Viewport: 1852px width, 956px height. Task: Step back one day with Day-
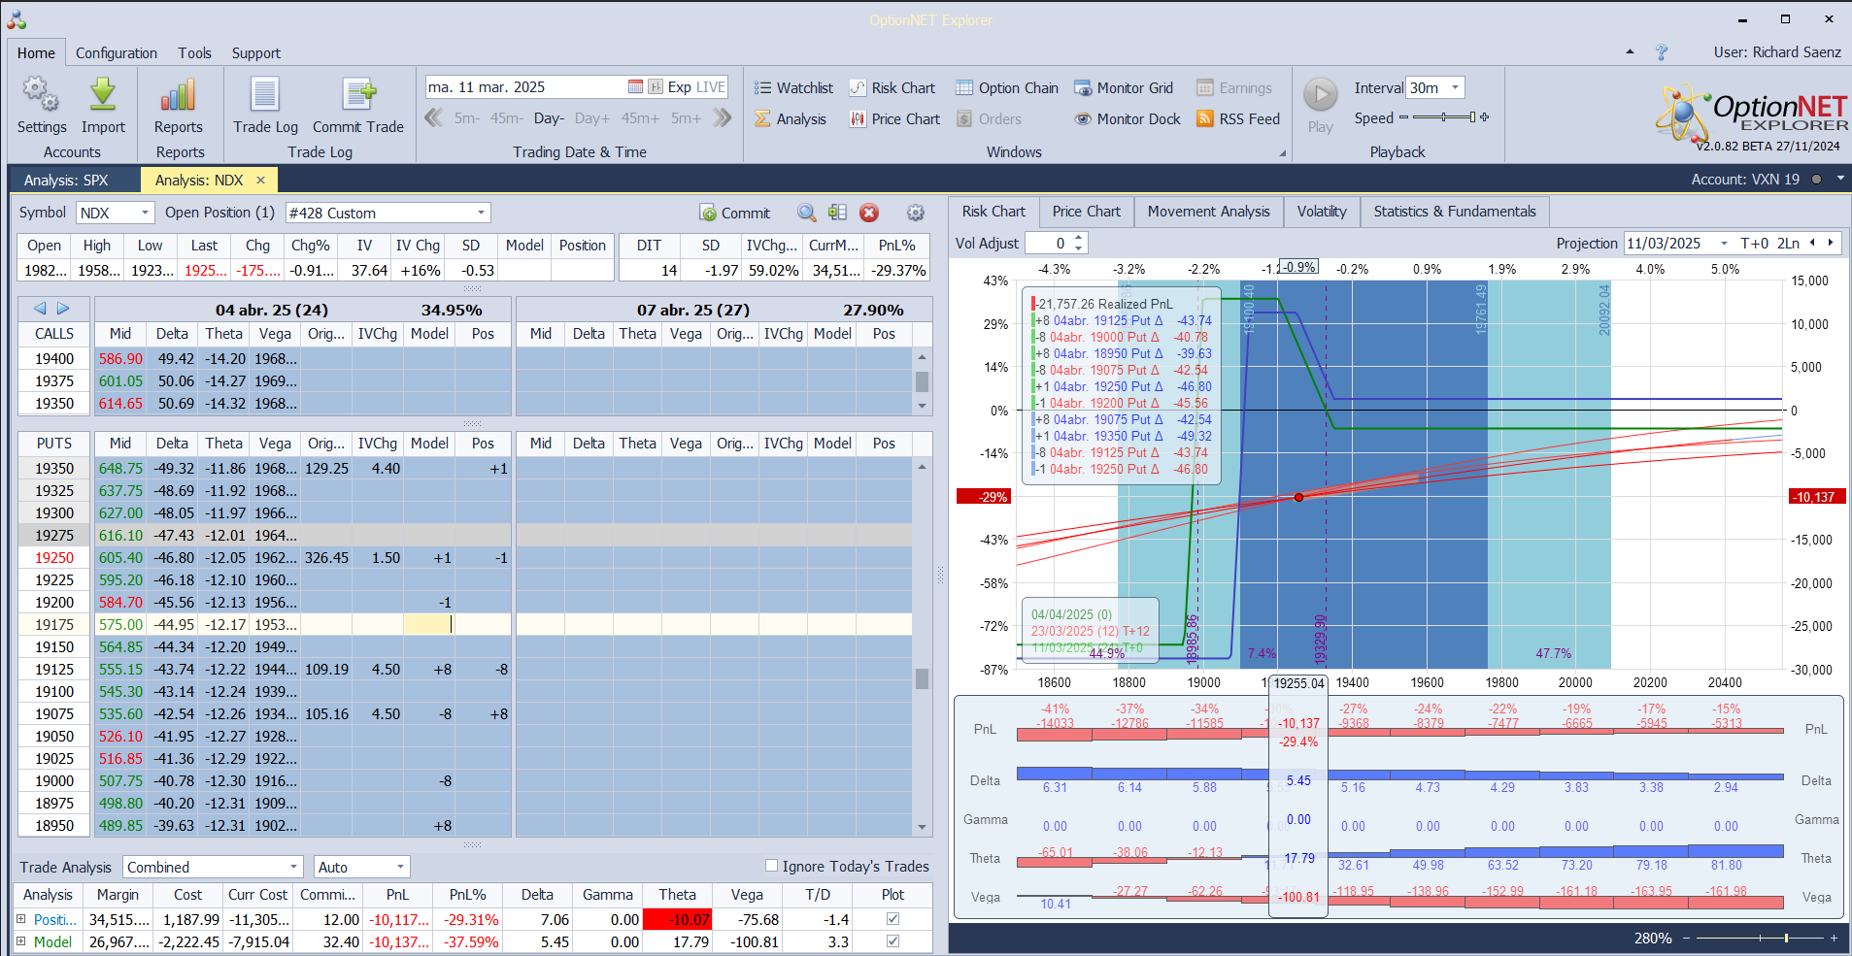click(549, 118)
